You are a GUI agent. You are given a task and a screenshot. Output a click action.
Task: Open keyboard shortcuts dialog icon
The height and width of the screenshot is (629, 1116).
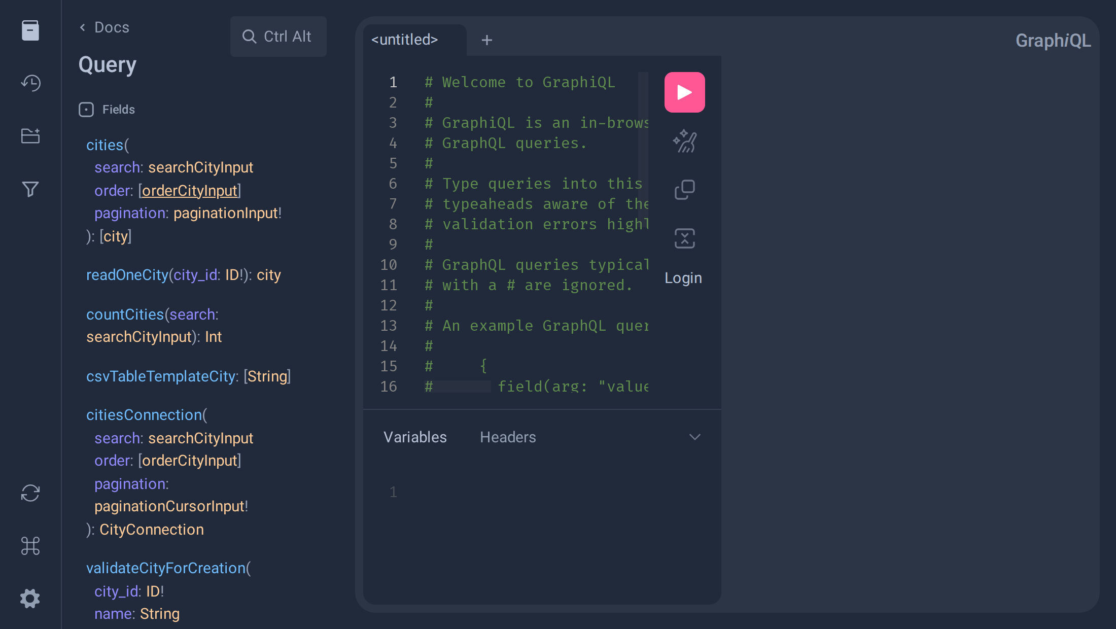[30, 546]
